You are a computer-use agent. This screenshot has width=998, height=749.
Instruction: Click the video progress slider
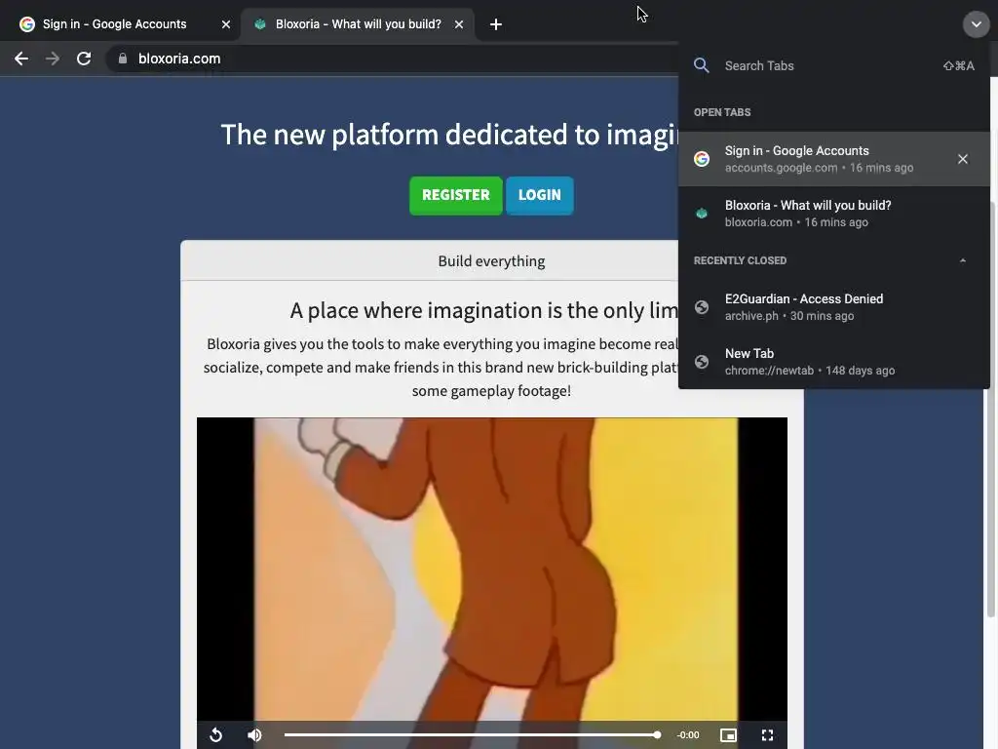(472, 735)
